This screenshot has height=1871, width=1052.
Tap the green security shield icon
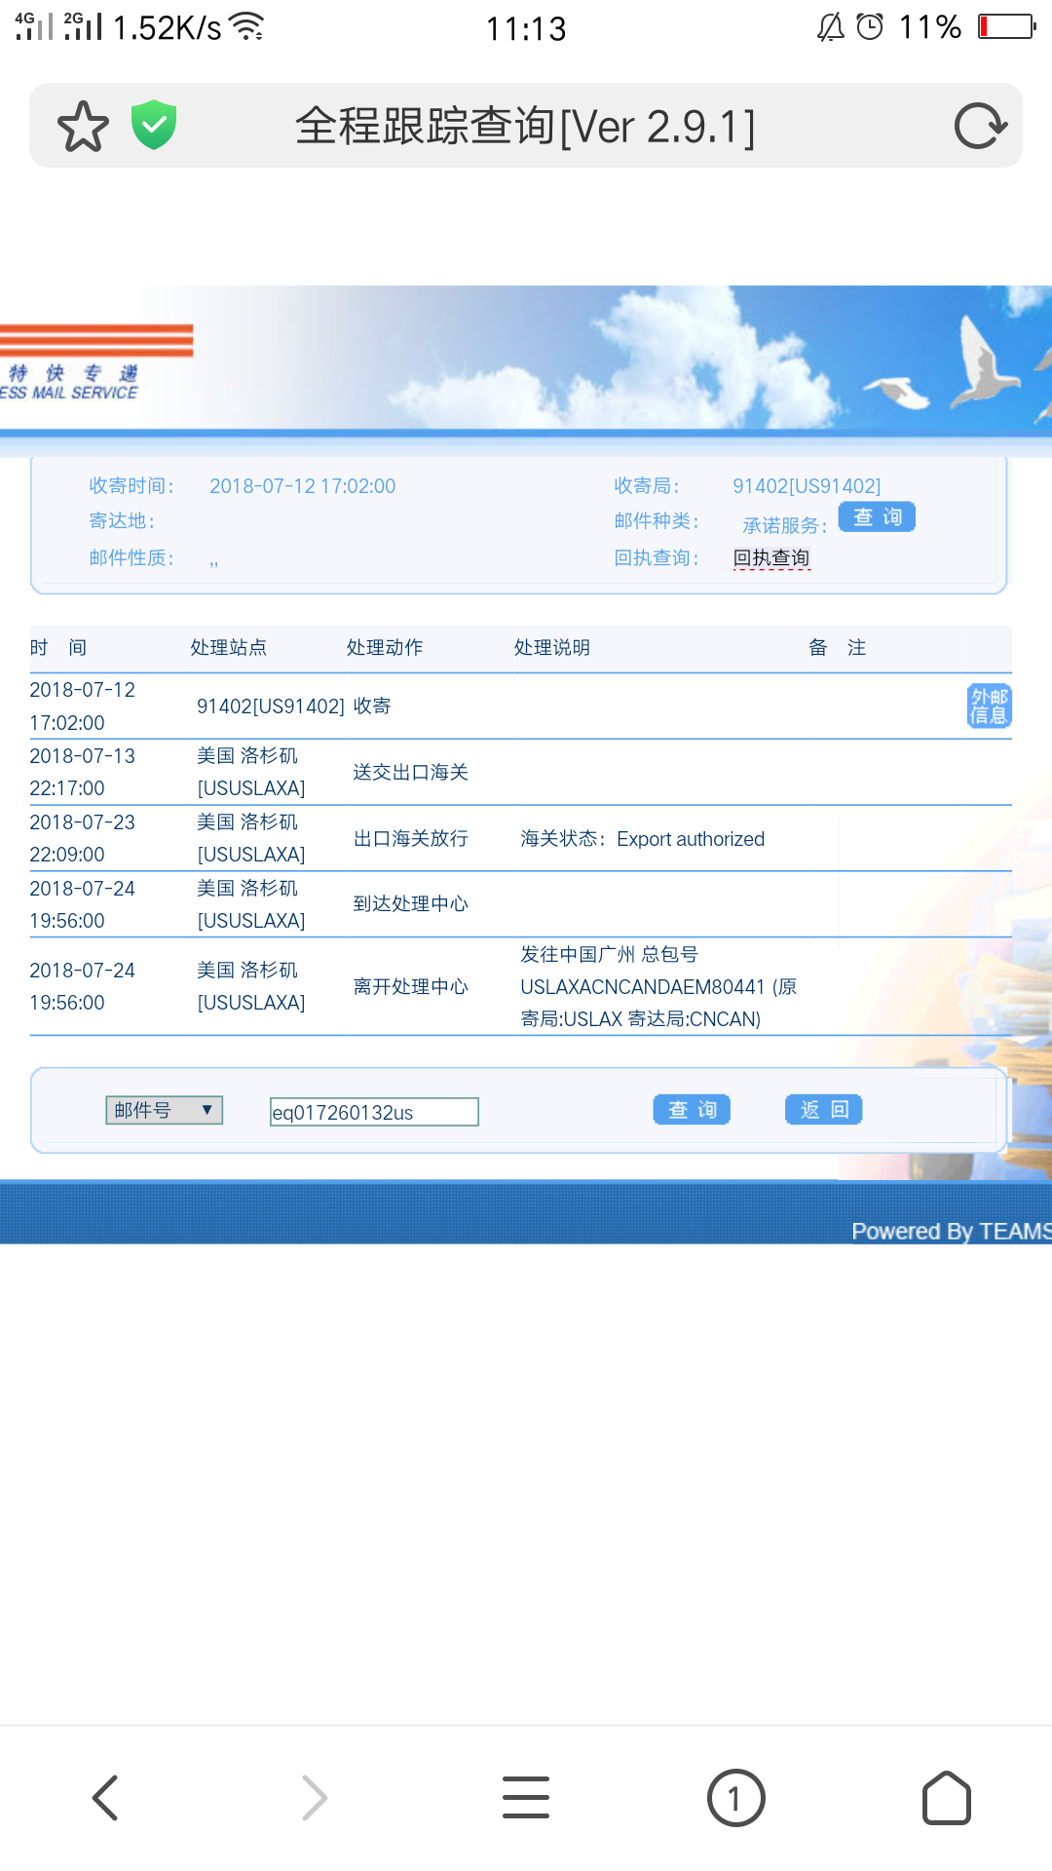[154, 125]
